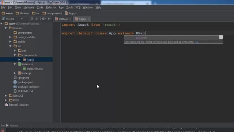Open the VCS menu

(78, 7)
